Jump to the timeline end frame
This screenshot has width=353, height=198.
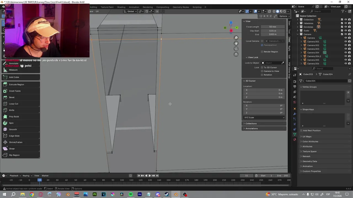157,176
